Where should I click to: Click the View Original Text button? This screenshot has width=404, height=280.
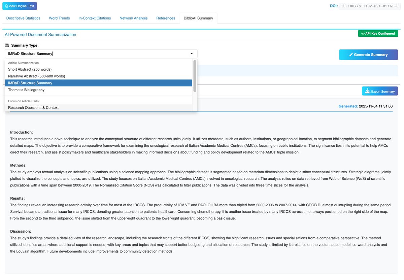20,6
